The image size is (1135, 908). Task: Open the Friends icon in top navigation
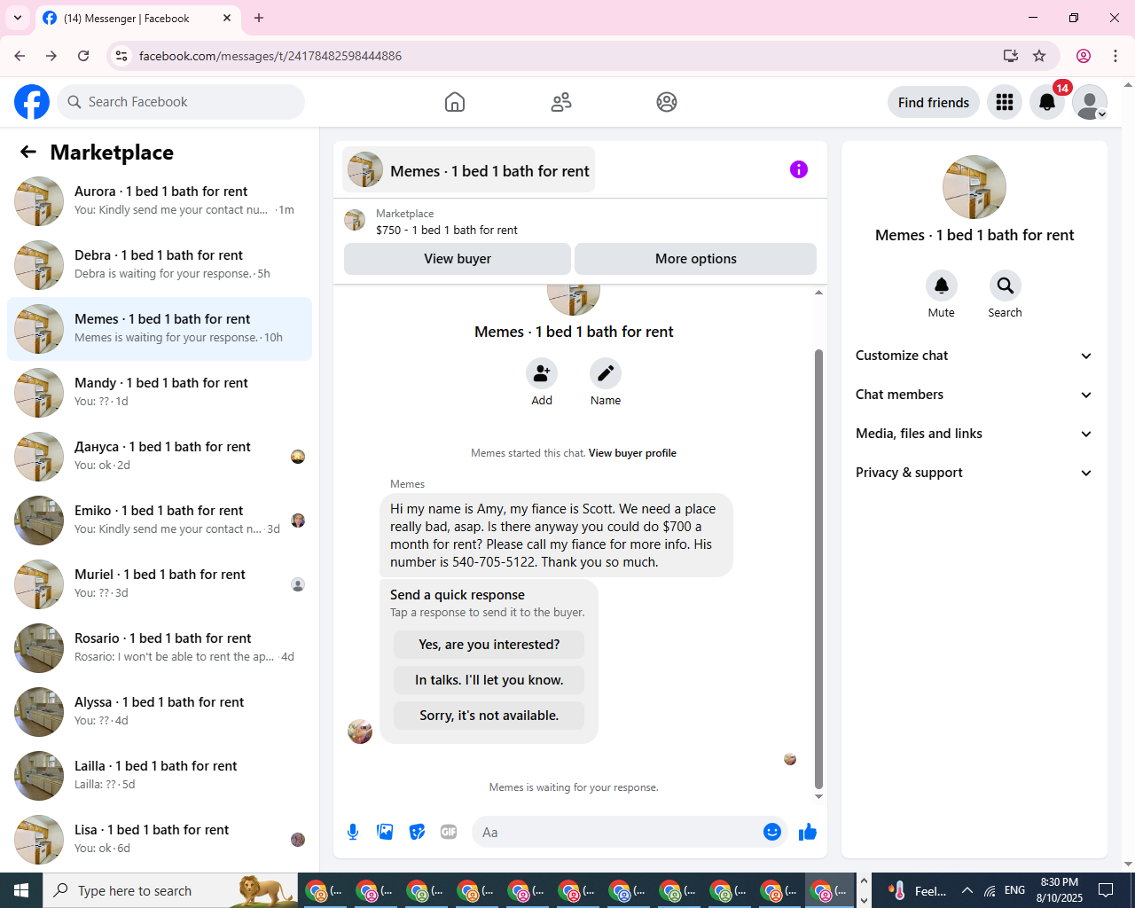click(561, 102)
